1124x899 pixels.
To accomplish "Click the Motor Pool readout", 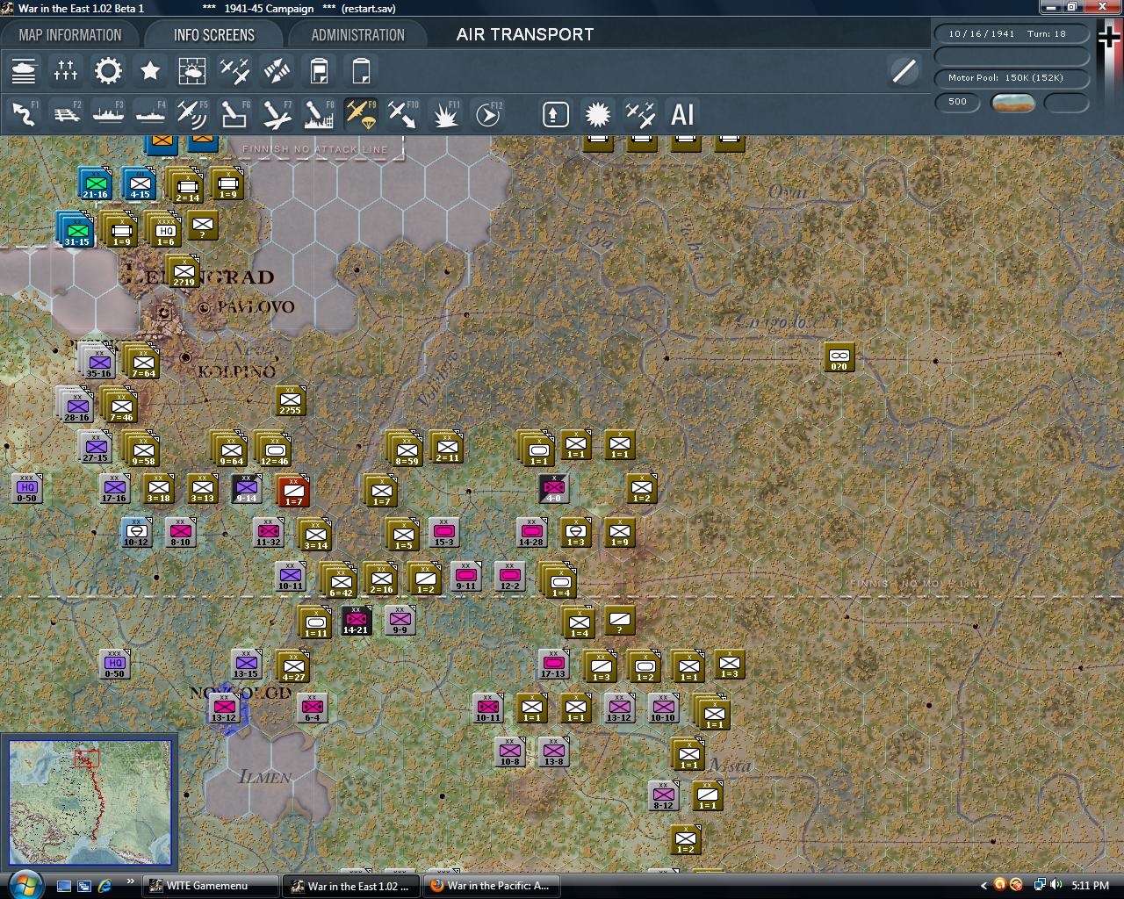I will 1012,78.
